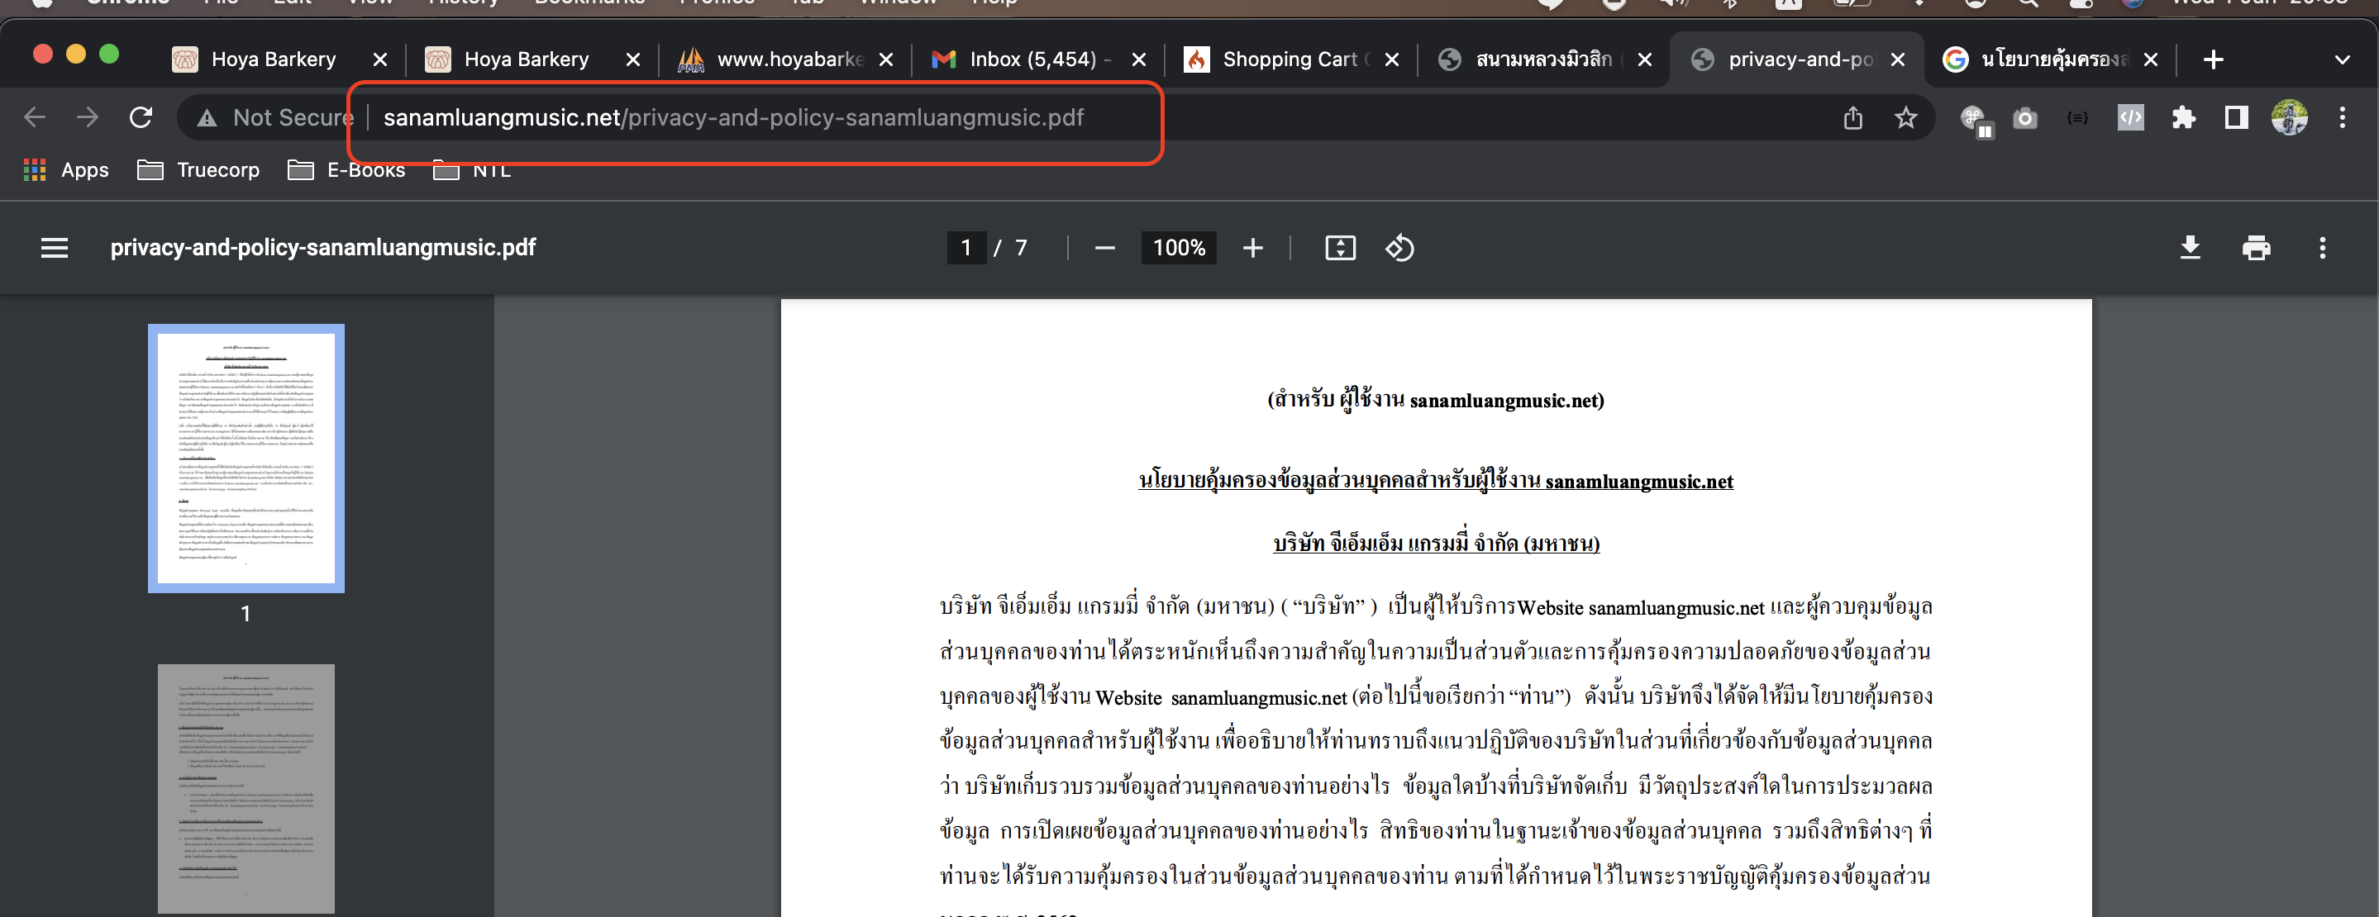This screenshot has width=2379, height=917.
Task: Open the Extensions puzzle menu
Action: [2184, 117]
